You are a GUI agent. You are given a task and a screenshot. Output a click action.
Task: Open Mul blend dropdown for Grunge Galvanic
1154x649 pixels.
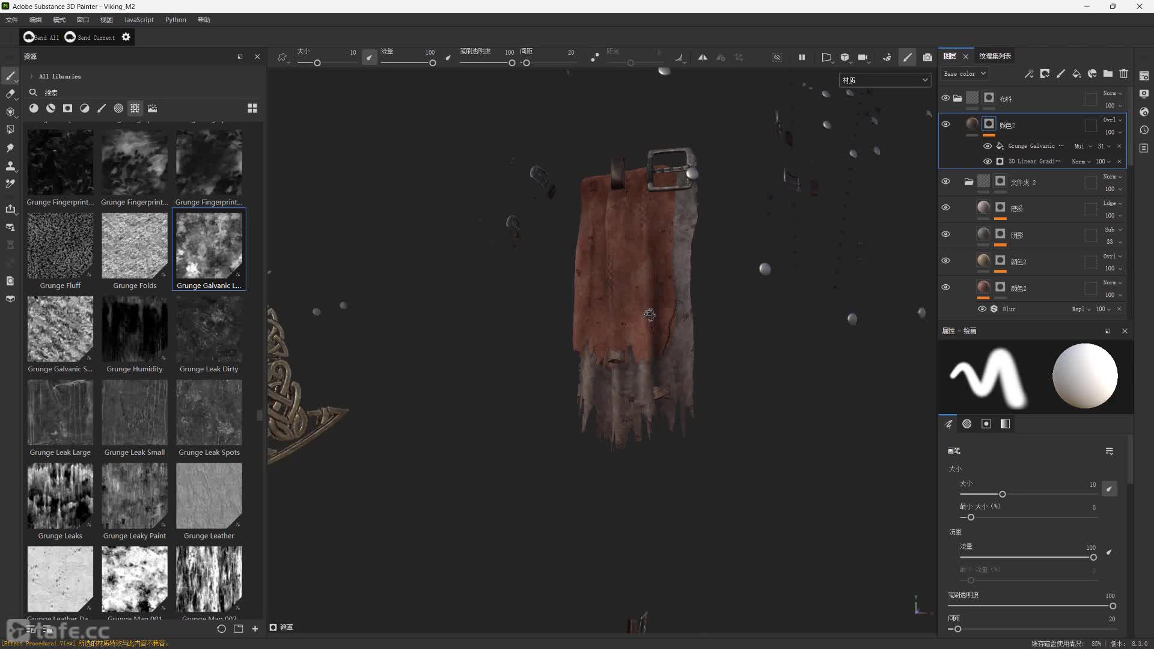(1083, 146)
